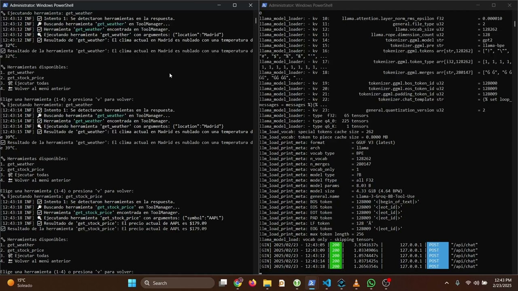Open volume control in the system tray
Screen dimensions: 518x291
click(x=476, y=283)
